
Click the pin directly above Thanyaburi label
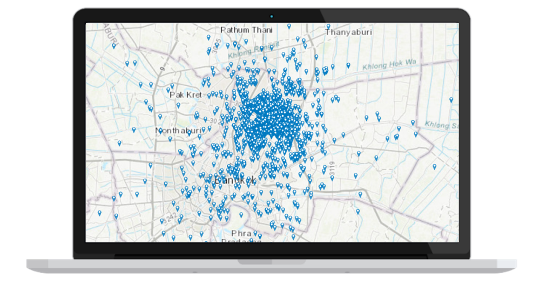click(328, 26)
